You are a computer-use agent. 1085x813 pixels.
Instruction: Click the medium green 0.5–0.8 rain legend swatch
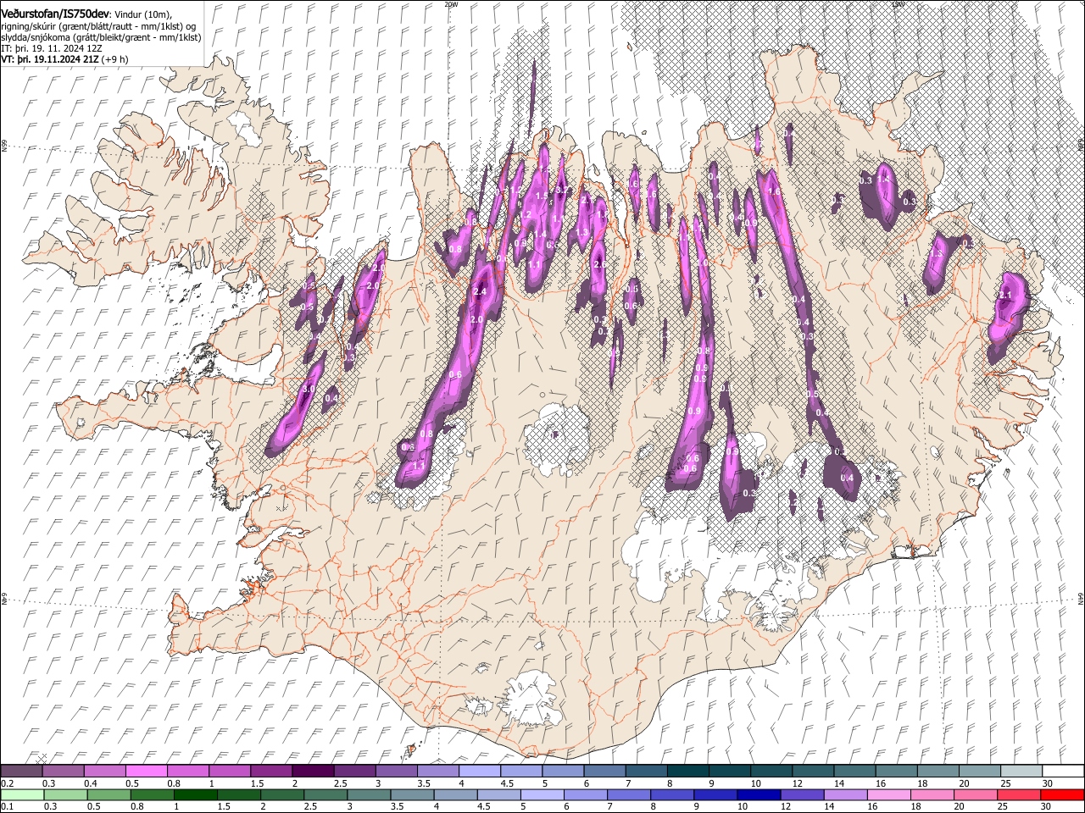pos(108,794)
